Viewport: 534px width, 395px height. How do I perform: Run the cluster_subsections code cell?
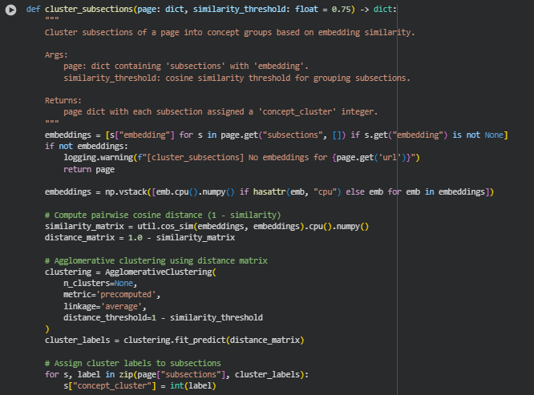(10, 10)
